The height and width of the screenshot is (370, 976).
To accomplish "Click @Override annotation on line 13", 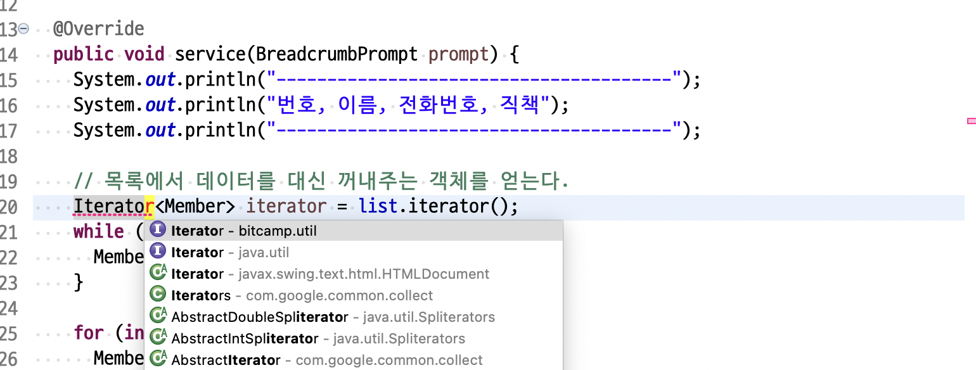I will (99, 29).
